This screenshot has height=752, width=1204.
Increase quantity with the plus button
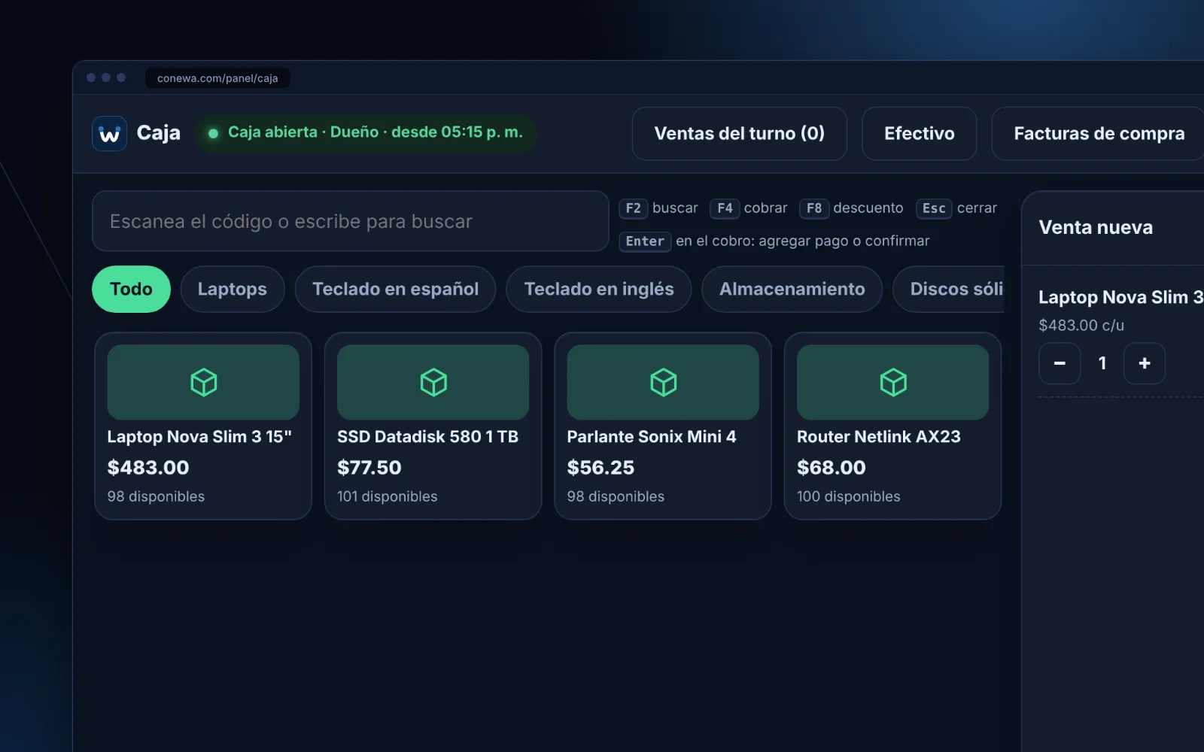pos(1145,363)
